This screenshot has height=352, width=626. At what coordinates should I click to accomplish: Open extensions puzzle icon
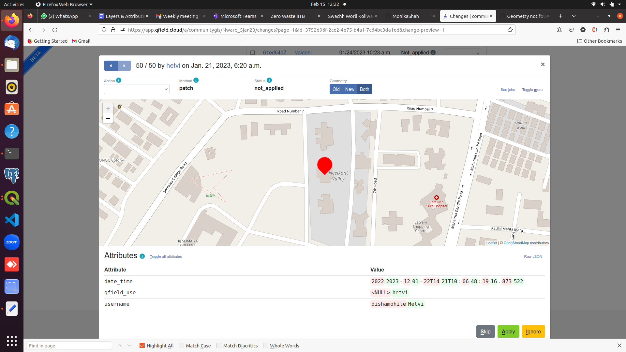[606, 30]
